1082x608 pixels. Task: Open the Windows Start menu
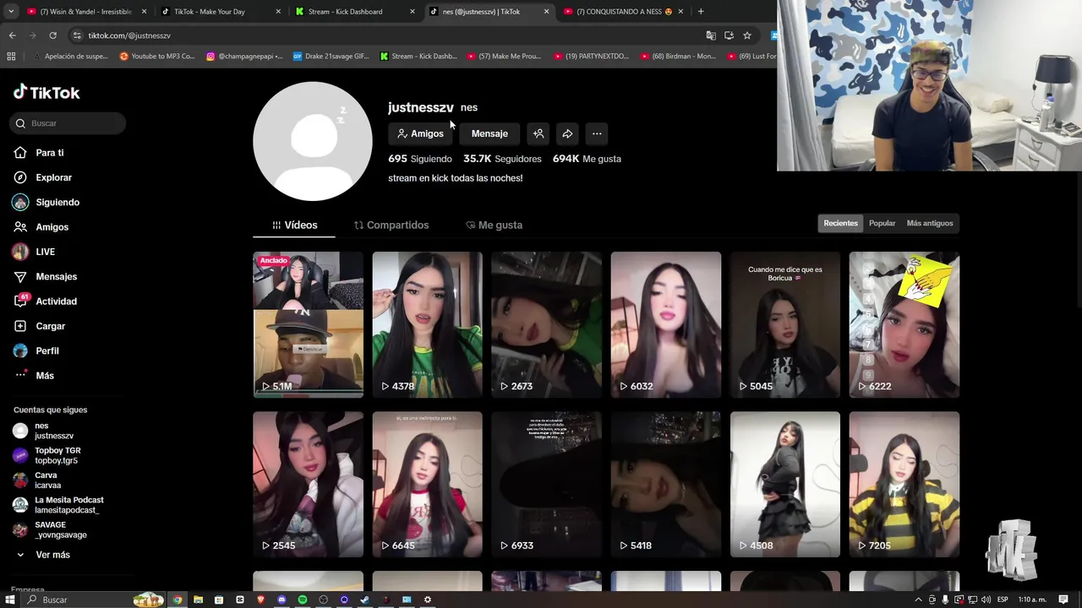12,600
